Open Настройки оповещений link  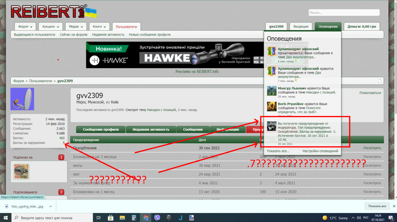(320, 151)
